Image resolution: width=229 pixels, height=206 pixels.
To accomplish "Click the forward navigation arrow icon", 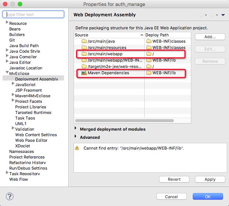I will (212, 15).
